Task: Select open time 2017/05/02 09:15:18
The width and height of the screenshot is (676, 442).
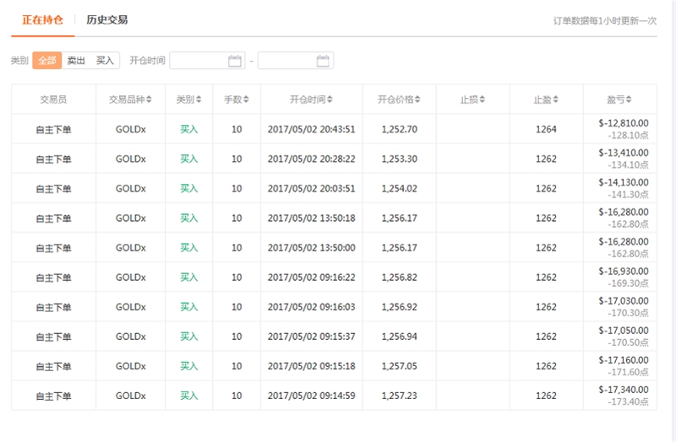Action: [311, 366]
